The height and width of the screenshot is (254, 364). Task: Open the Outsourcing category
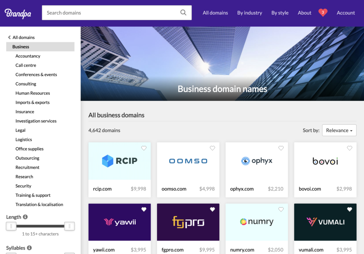click(27, 158)
